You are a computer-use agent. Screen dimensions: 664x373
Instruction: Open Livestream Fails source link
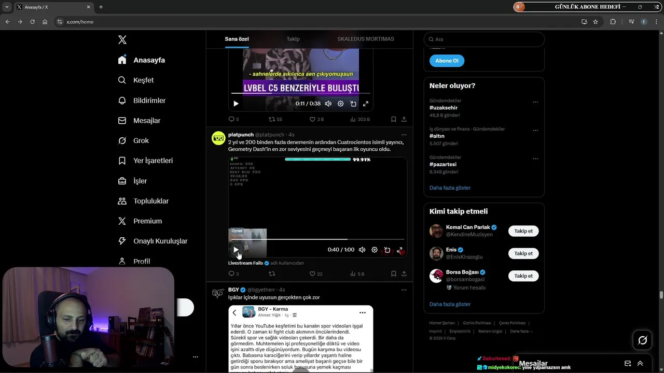(x=245, y=263)
